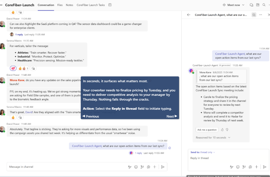This screenshot has height=177, width=270.
Task: Toggle thumbs up reaction on David's 11:48 message
Action: 13,117
